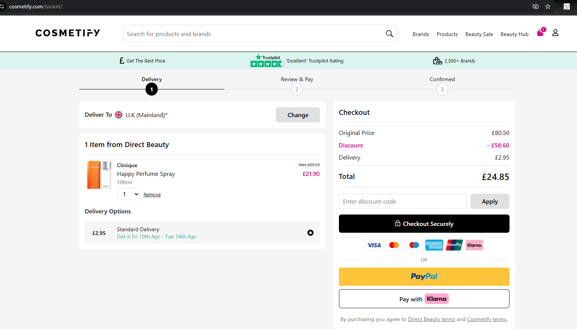Apply the discount code
Screen dimensions: 577x329
point(490,201)
